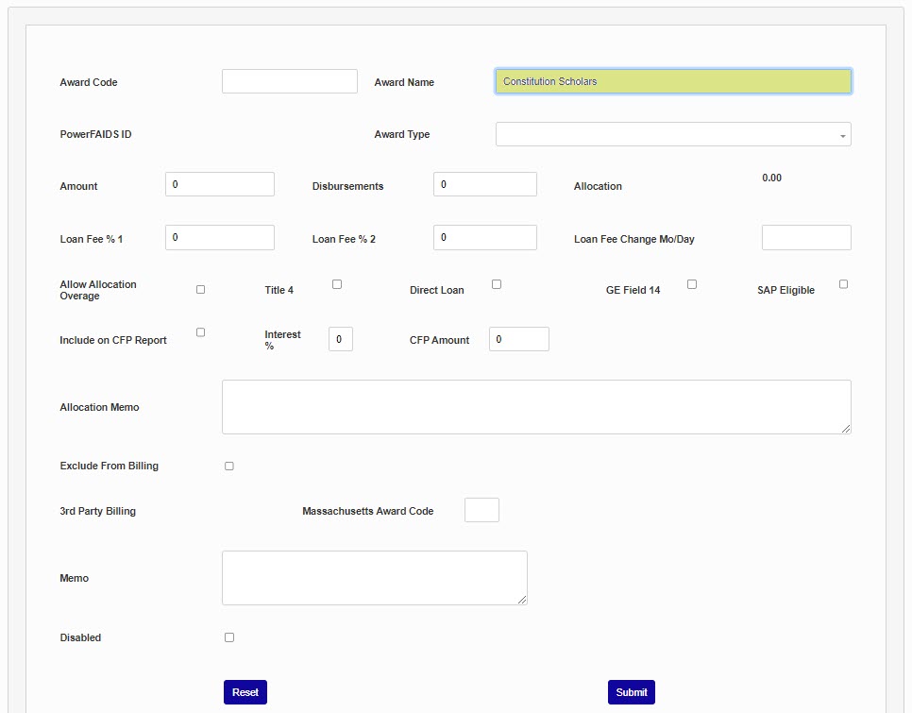Screen dimensions: 912x713
Task: Click the Award Code input field
Action: pos(289,81)
